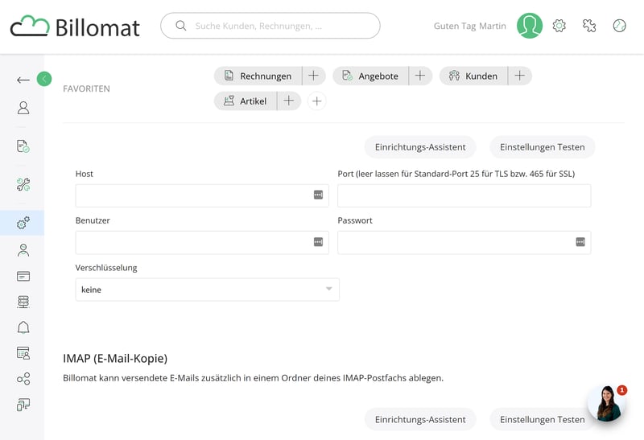Open add-ons via the puzzle piece icon

589,26
